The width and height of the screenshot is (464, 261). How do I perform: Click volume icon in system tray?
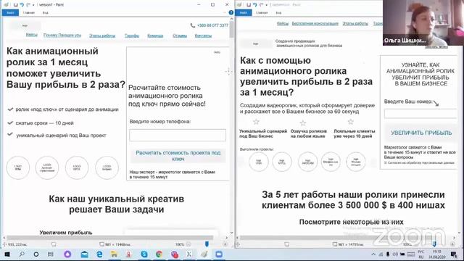[x=395, y=254]
